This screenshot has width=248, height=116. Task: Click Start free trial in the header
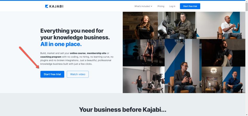(x=190, y=6)
